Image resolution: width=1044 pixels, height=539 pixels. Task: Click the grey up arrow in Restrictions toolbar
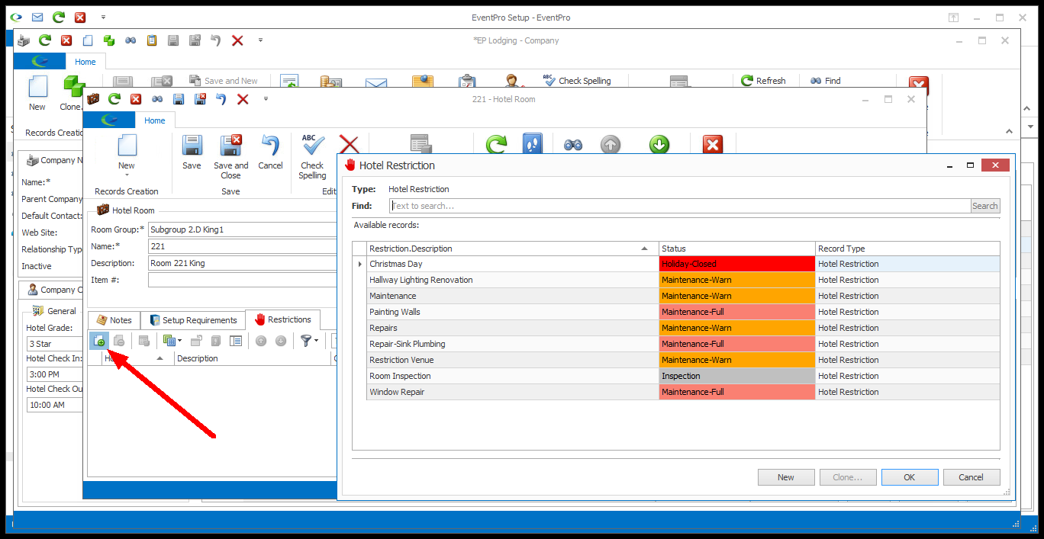point(261,341)
